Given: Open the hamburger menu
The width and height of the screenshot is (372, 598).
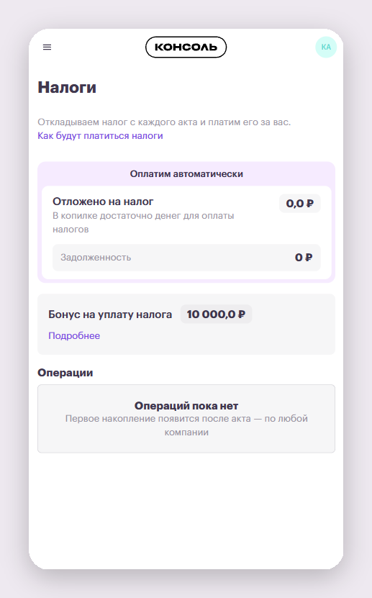Looking at the screenshot, I should [x=47, y=47].
